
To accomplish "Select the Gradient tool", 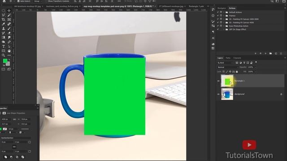I will [x=3, y=38].
